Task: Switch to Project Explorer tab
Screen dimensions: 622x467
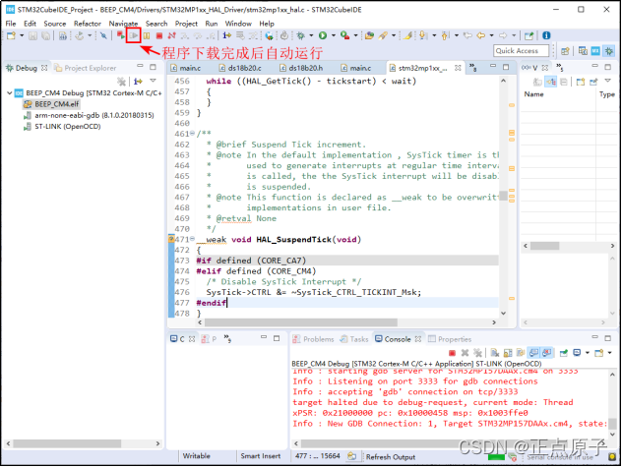Action: [x=86, y=68]
